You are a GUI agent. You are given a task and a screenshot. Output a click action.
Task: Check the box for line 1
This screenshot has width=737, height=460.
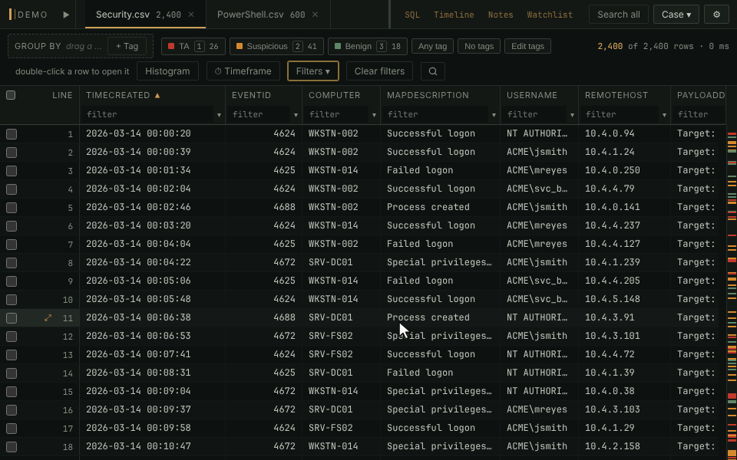(x=12, y=134)
